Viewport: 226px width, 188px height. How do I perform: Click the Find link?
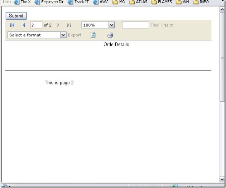pos(154,25)
